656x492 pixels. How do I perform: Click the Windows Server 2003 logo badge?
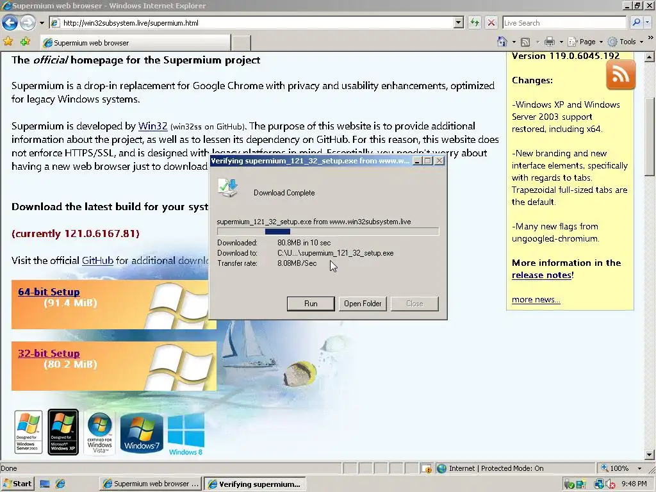(x=28, y=432)
